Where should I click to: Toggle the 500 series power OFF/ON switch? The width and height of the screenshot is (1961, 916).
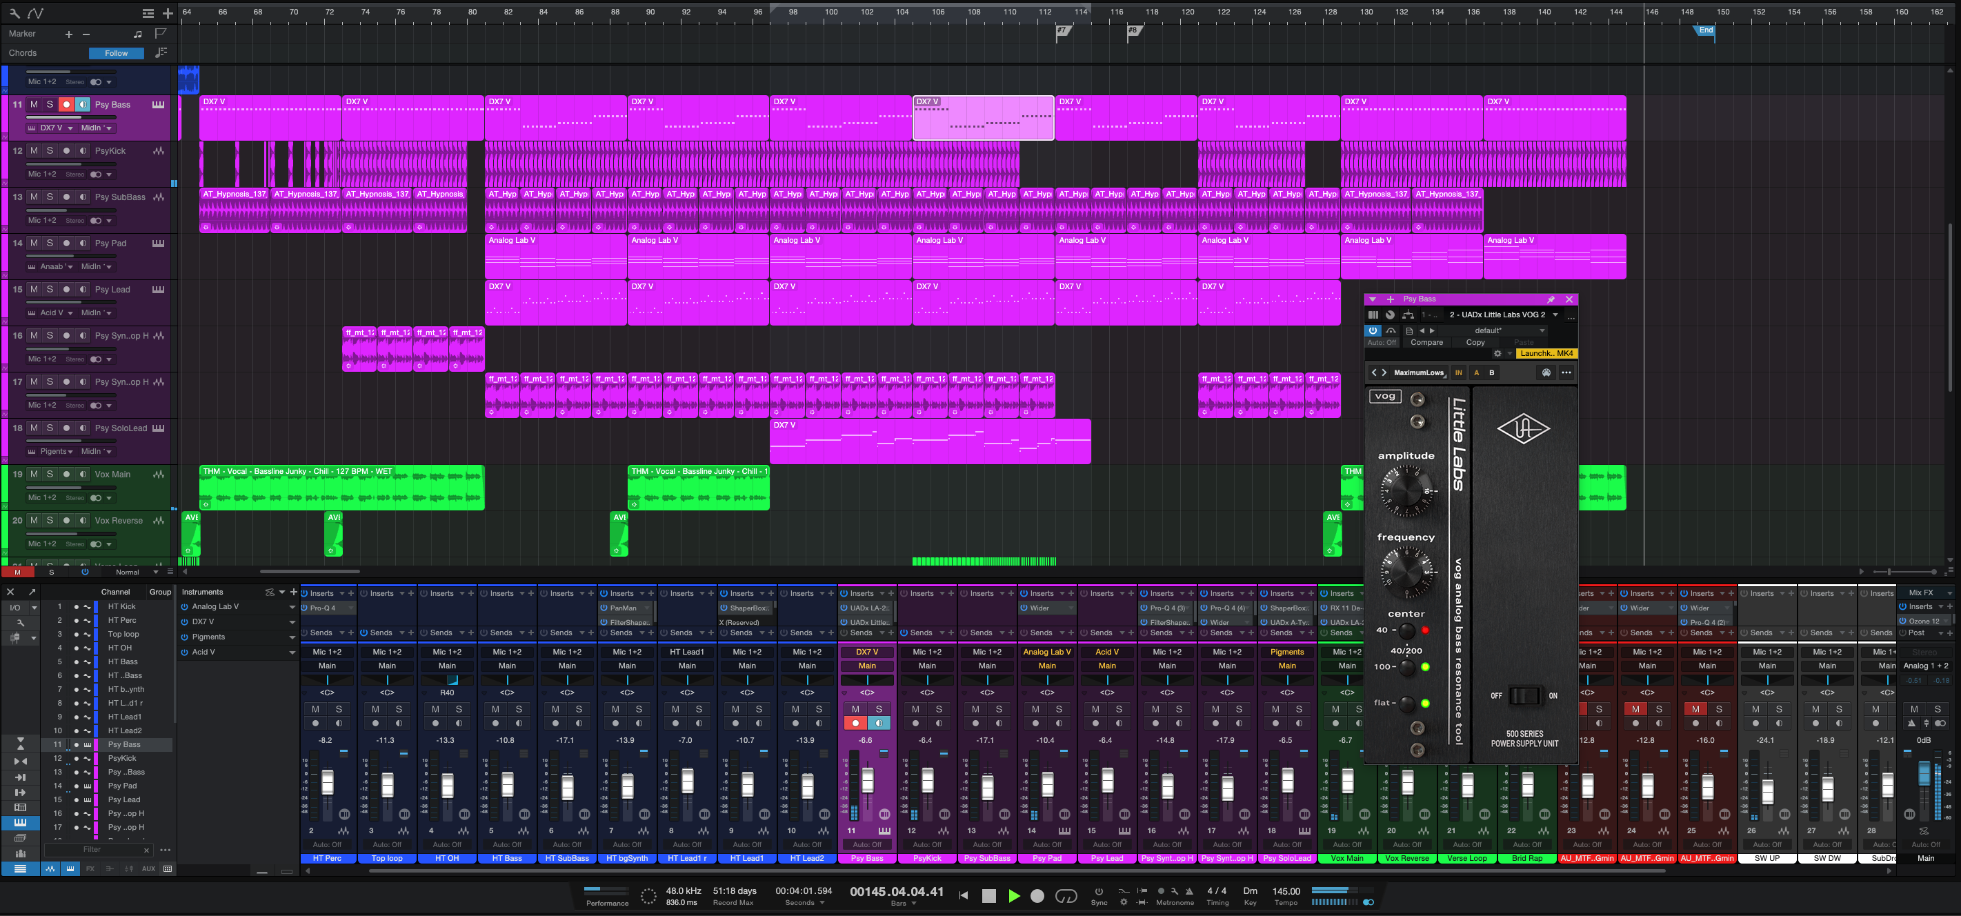(x=1524, y=695)
